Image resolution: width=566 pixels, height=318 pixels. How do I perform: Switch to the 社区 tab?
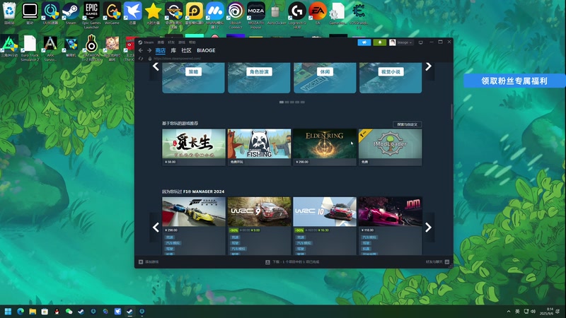(186, 50)
